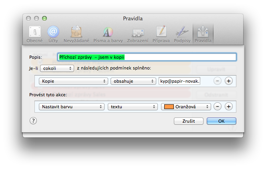Open the Příprava composing pane
The height and width of the screenshot is (169, 266).
pos(161,34)
